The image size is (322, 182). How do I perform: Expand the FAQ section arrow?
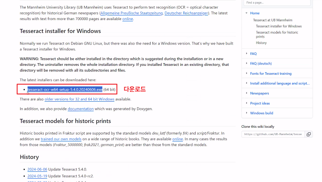[247, 53]
